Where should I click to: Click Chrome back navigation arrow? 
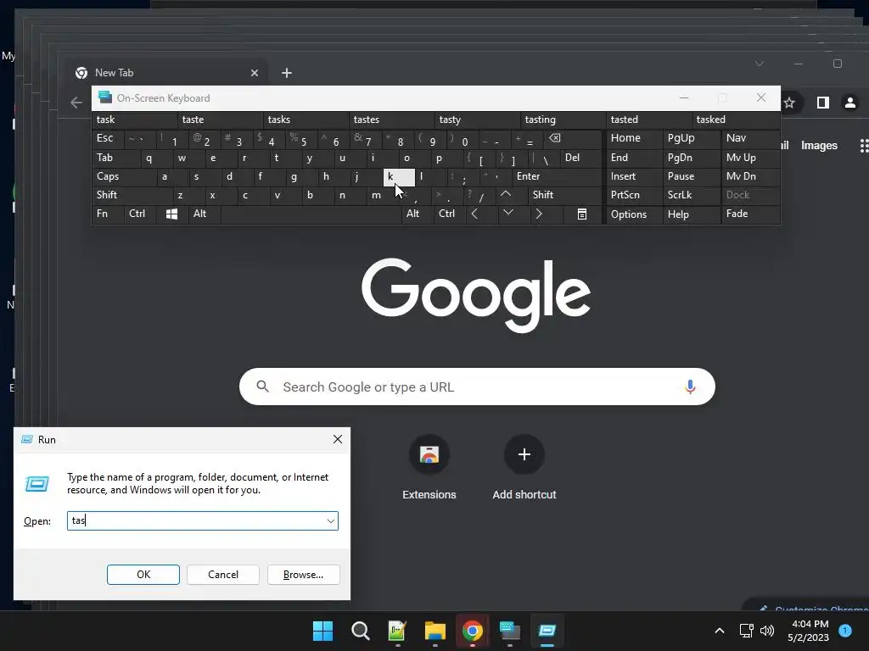[x=76, y=103]
